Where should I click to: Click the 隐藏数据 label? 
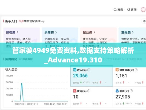coord(27,59)
